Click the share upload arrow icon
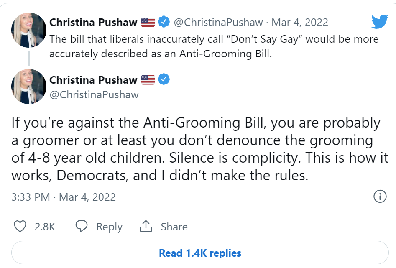Screen dimensions: 396x268 (145, 226)
